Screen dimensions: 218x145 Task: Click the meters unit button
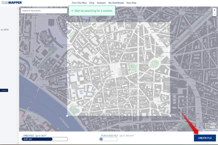pyautogui.click(x=4, y=90)
